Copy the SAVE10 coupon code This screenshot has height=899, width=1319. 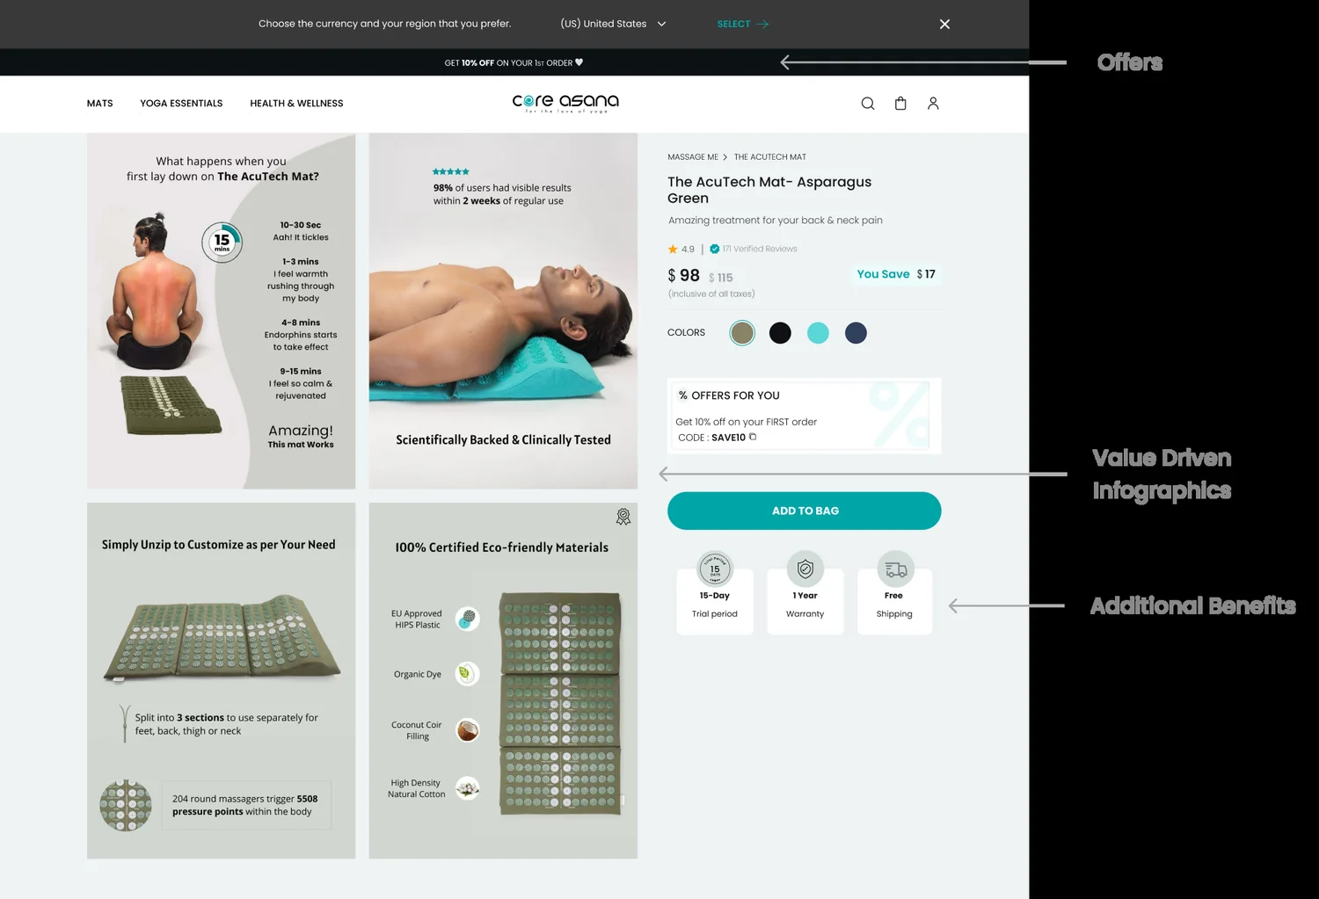753,437
